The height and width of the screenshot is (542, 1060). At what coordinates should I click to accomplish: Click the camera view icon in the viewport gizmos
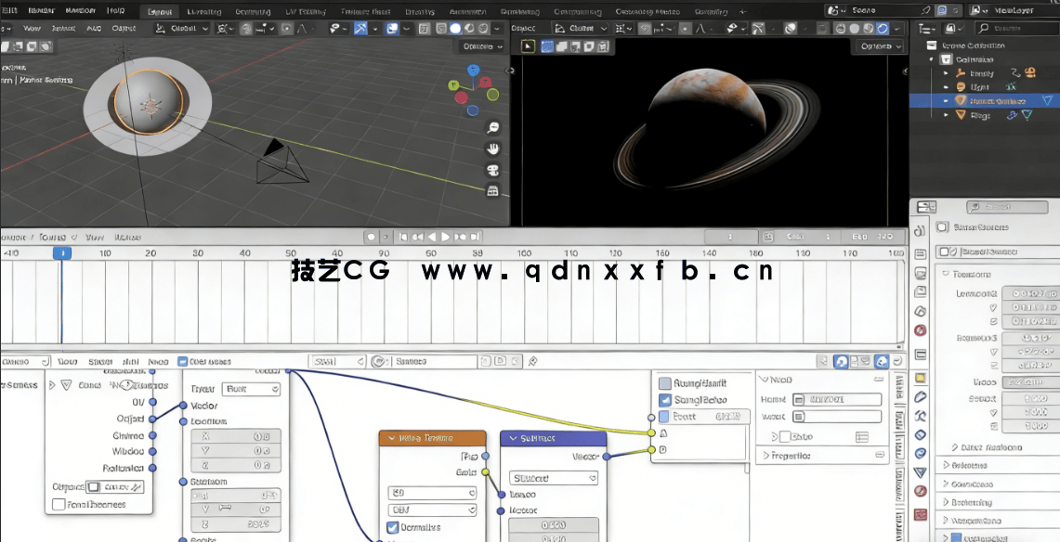point(491,170)
